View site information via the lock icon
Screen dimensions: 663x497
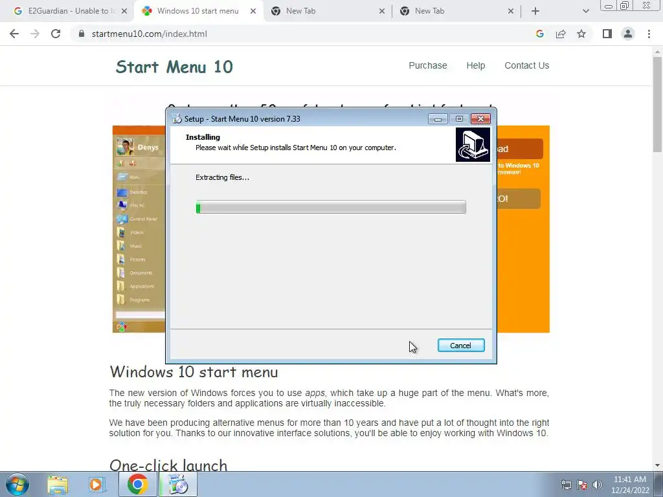(x=82, y=34)
